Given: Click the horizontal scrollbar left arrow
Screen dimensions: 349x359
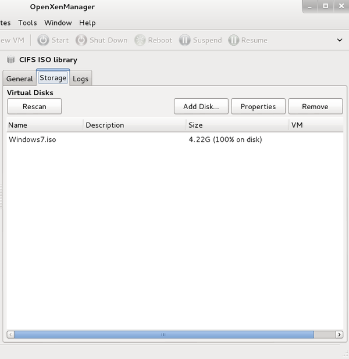Looking at the screenshot, I should click(10, 335).
